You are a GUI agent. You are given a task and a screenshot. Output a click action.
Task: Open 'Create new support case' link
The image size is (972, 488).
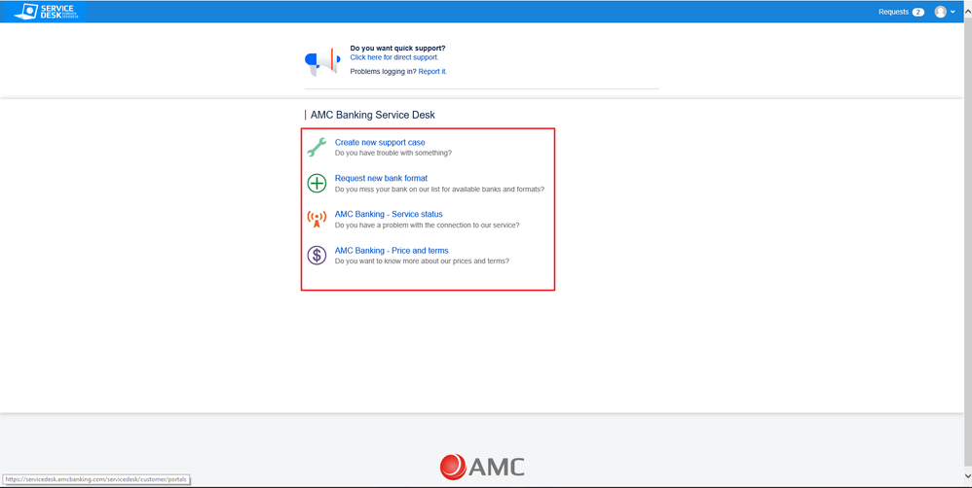click(380, 142)
